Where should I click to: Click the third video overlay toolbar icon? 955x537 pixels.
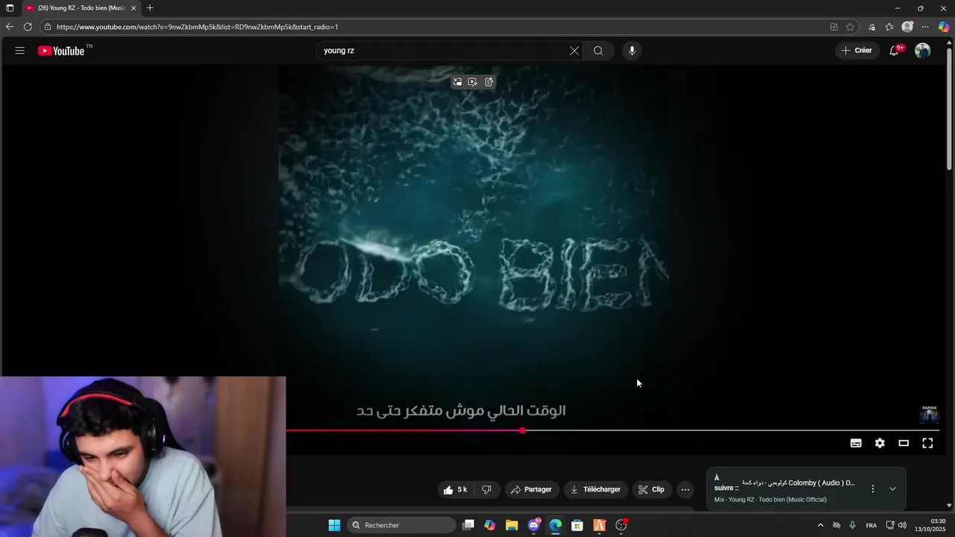pyautogui.click(x=489, y=82)
